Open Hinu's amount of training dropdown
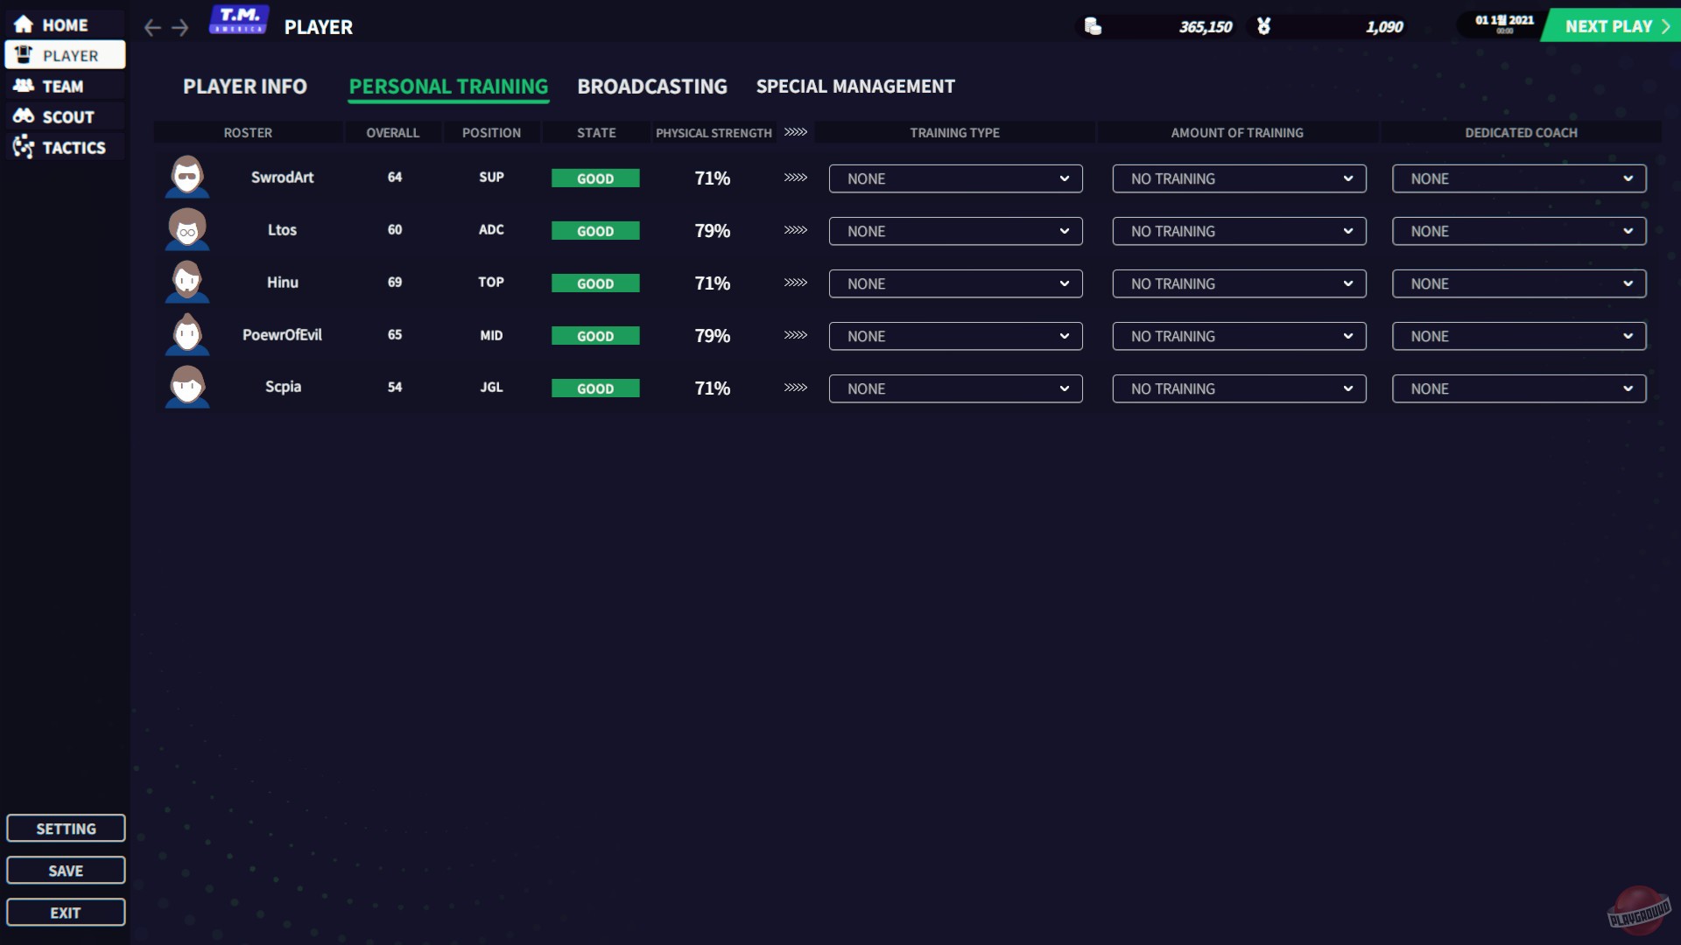Image resolution: width=1681 pixels, height=945 pixels. [1238, 283]
